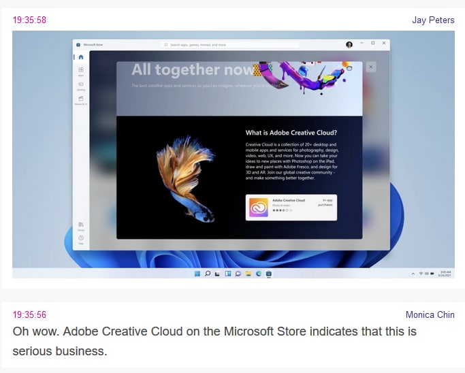
Task: Open the user profile avatar in the Store
Action: (x=349, y=45)
